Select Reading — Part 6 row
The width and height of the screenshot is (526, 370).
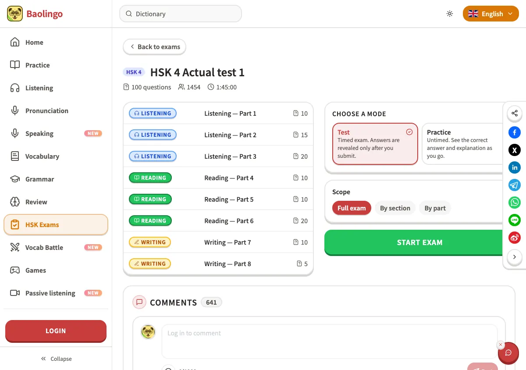[218, 221]
